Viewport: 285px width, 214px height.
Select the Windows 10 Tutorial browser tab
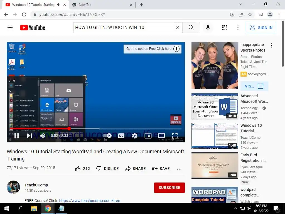click(x=33, y=5)
